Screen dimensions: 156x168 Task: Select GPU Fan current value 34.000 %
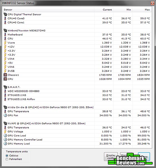[105, 115]
